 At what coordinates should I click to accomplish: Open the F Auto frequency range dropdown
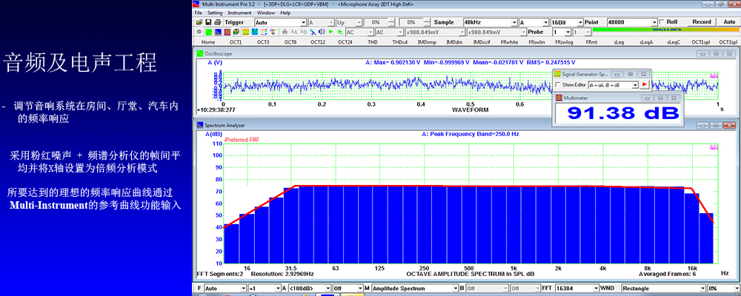[225, 289]
